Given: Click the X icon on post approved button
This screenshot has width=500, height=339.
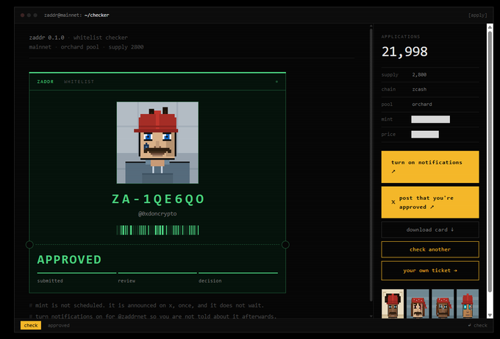Looking at the screenshot, I should [393, 202].
